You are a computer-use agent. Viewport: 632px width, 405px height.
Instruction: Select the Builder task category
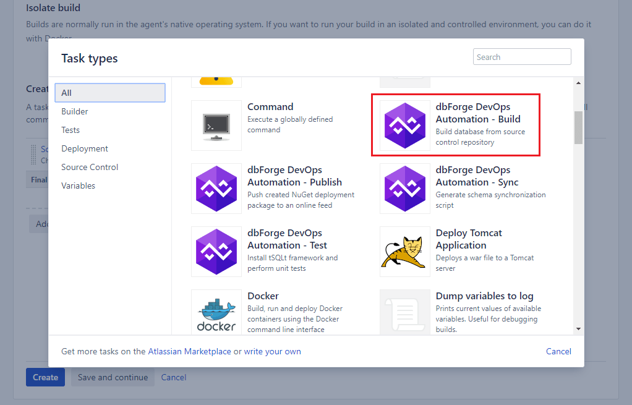(75, 111)
